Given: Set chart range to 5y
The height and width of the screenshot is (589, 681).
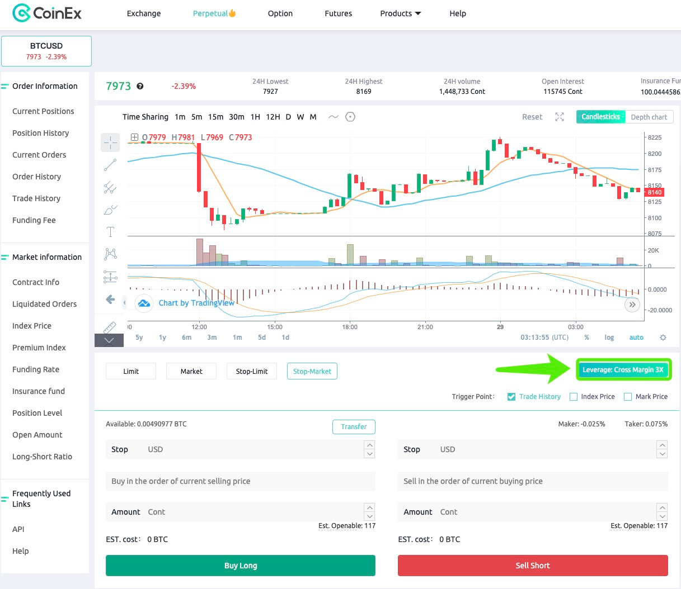Looking at the screenshot, I should click(139, 338).
